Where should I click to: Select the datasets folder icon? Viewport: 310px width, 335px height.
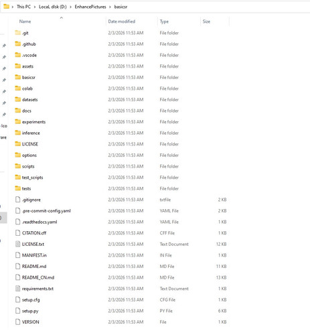click(18, 99)
